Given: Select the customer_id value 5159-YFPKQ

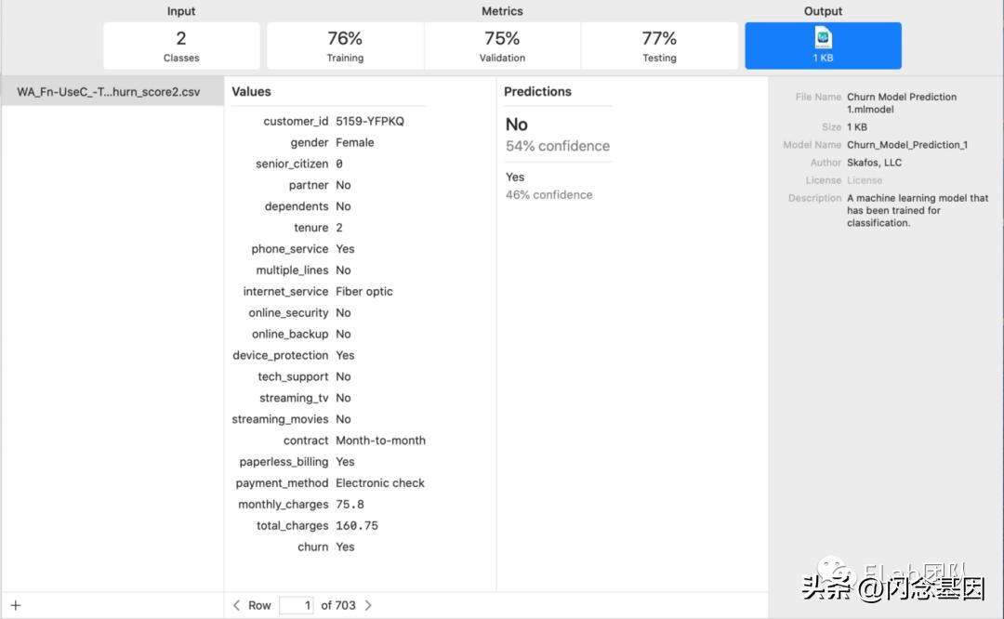Looking at the screenshot, I should (370, 122).
